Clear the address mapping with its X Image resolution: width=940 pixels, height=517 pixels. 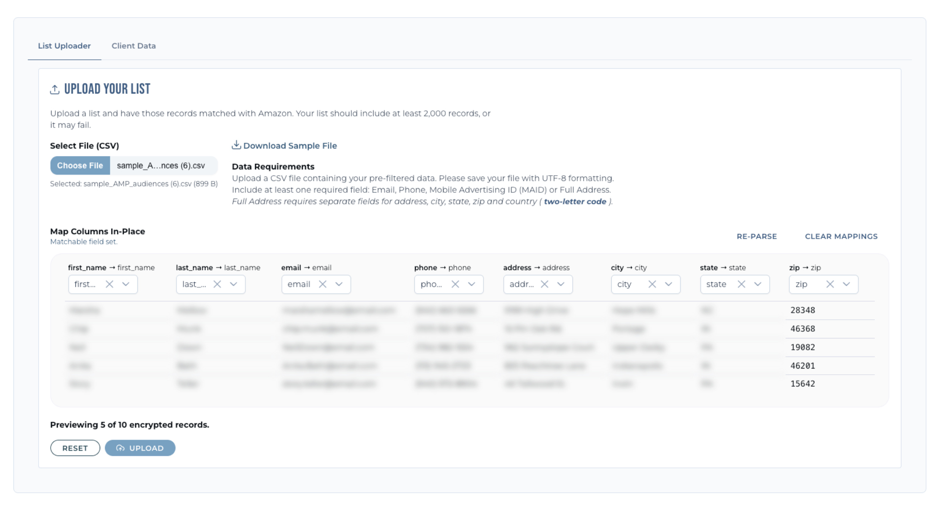pos(544,284)
